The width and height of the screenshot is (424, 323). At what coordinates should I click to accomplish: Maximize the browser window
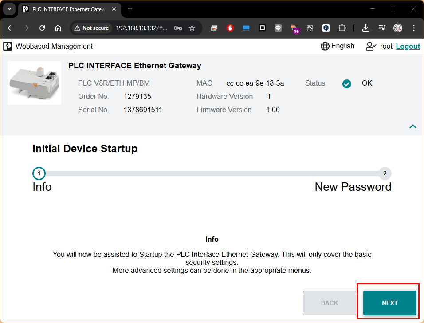[393, 9]
